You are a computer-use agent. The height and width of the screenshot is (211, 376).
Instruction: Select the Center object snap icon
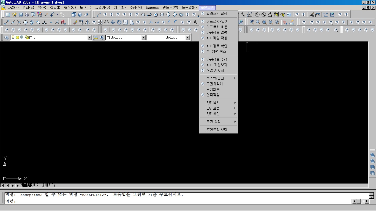26,22
